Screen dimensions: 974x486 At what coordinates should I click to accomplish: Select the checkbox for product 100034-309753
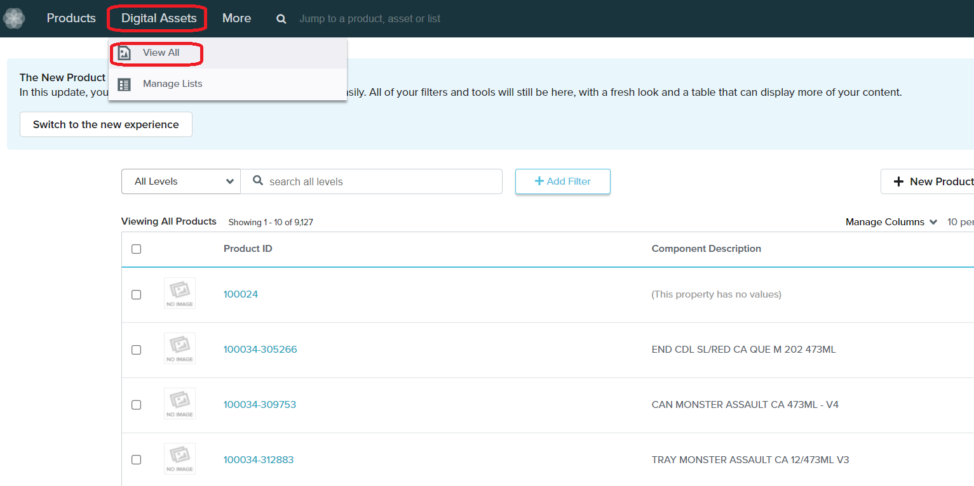(x=136, y=405)
